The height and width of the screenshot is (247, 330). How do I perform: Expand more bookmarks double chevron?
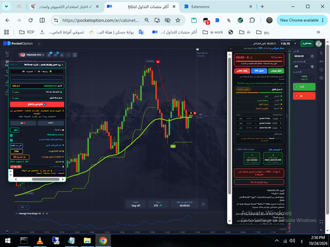318,32
